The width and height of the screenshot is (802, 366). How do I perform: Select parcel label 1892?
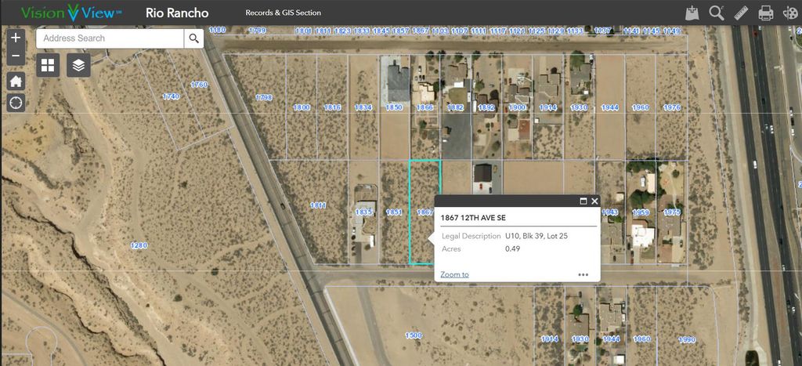click(486, 107)
